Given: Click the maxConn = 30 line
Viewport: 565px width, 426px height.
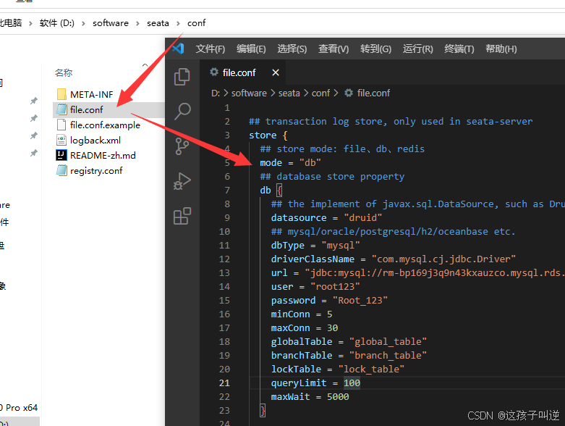Looking at the screenshot, I should point(305,328).
